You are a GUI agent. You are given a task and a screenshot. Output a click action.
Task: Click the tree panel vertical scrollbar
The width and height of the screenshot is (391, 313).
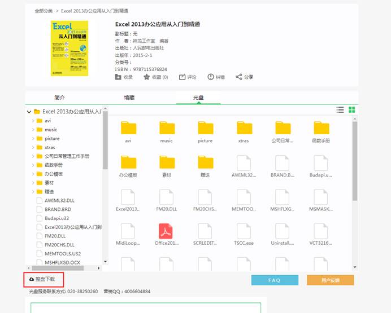pyautogui.click(x=105, y=140)
